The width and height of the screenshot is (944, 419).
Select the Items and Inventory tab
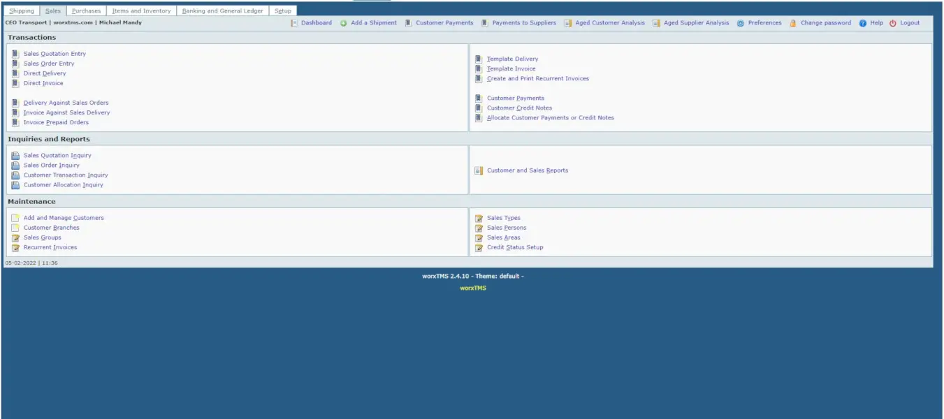tap(141, 10)
